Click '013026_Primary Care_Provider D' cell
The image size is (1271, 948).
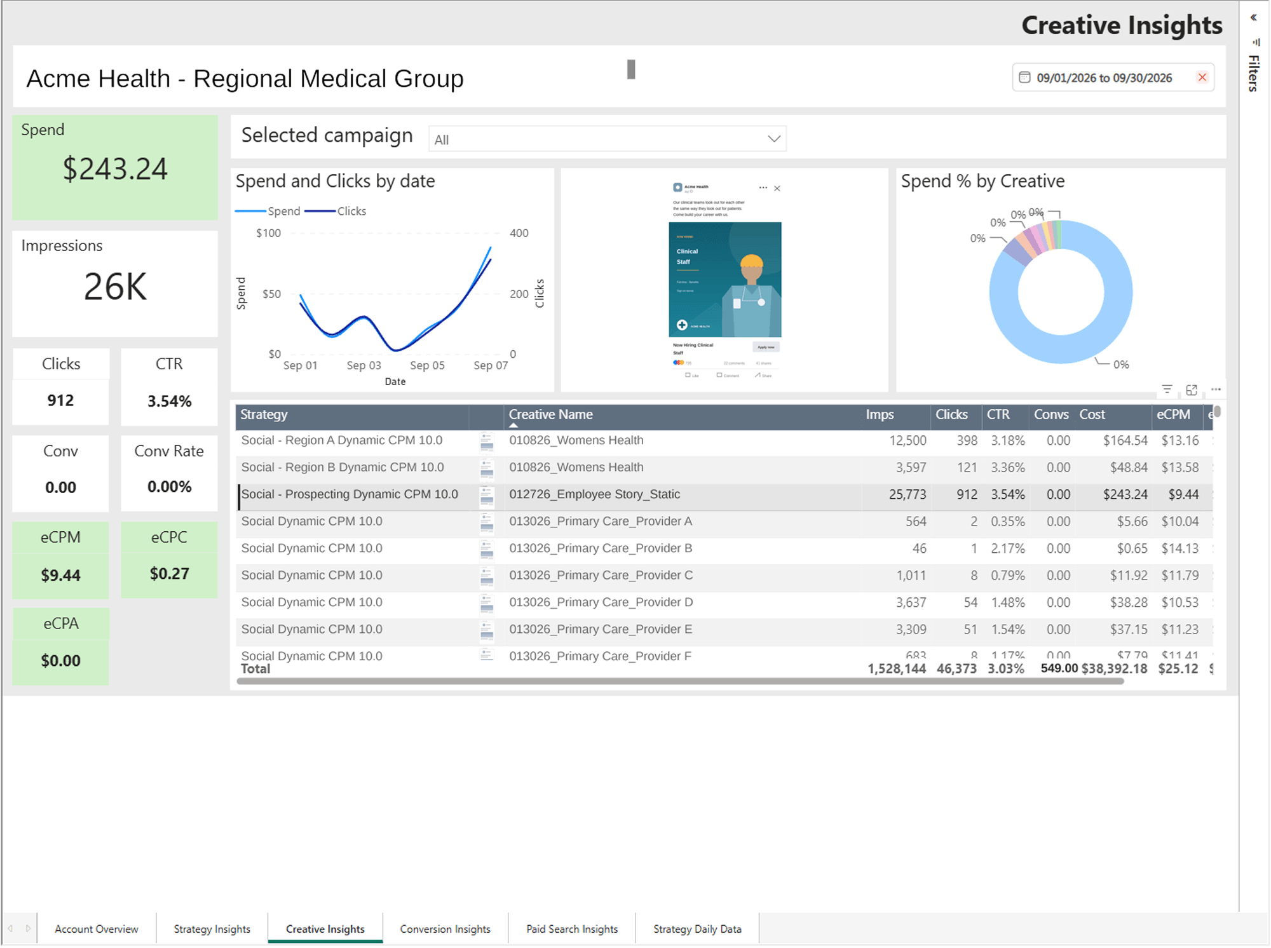tap(601, 602)
